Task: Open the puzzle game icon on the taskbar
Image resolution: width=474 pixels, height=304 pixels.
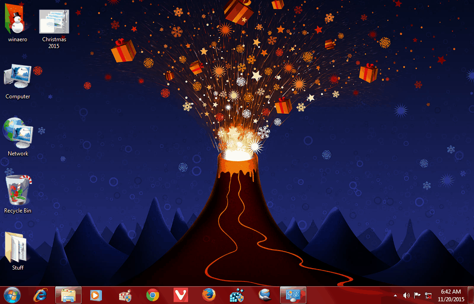Action: click(x=237, y=294)
